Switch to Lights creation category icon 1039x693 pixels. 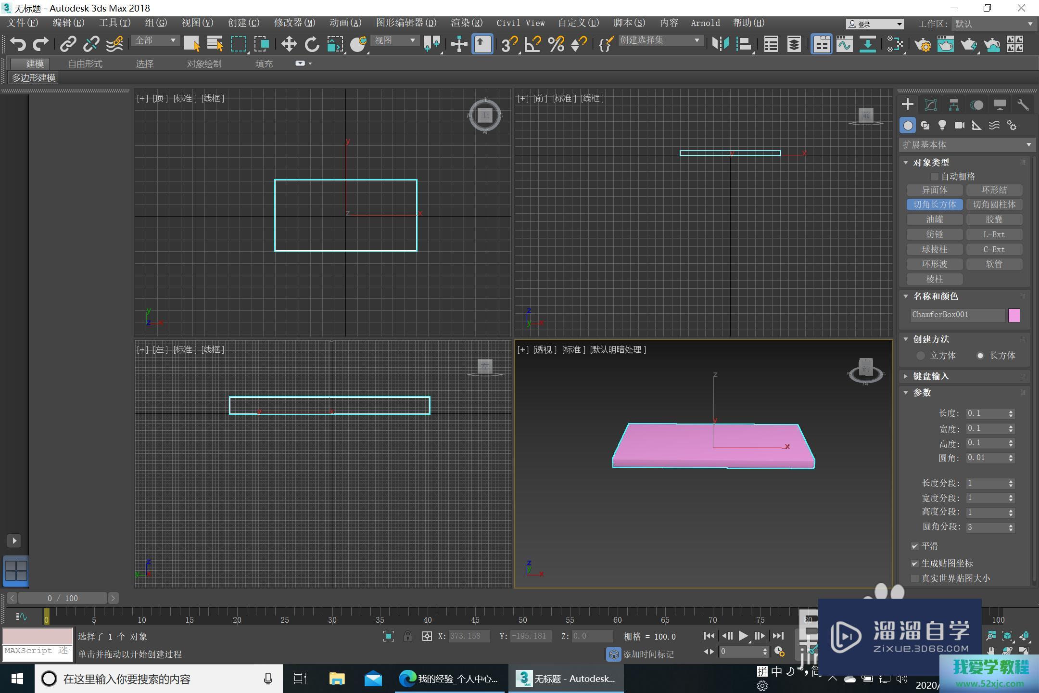pos(942,126)
